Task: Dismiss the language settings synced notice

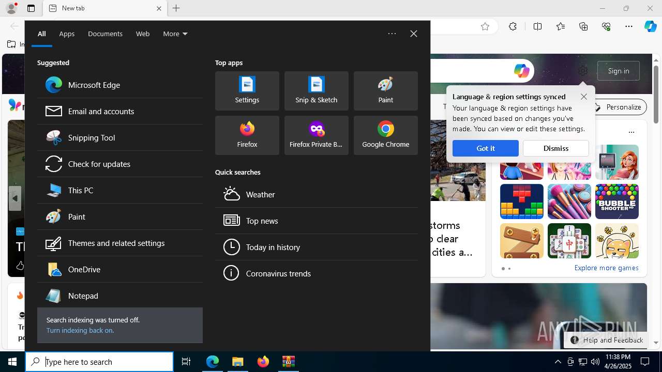Action: [556, 148]
